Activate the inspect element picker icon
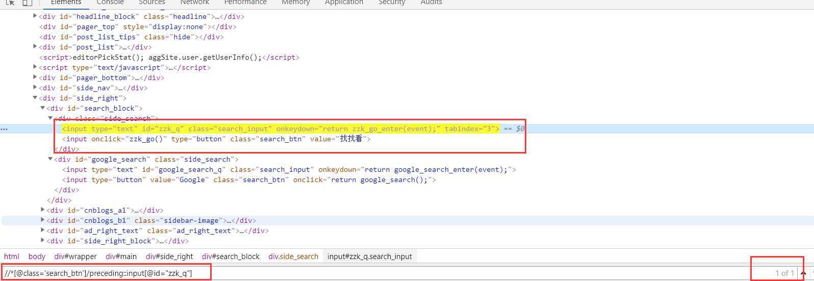This screenshot has height=281, width=814. tap(10, 2)
